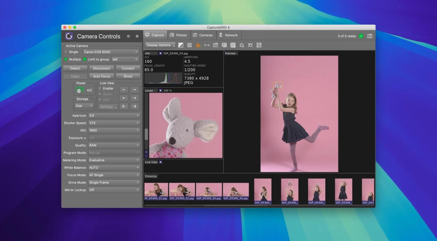Switch to the Photos tab
This screenshot has width=437, height=241.
(x=178, y=35)
